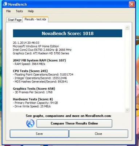
Task: Click the MD5 Hashes Generated/Second line
Action: point(40,81)
